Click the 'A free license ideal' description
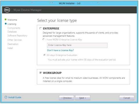This screenshot has height=104, width=139. coord(84,79)
